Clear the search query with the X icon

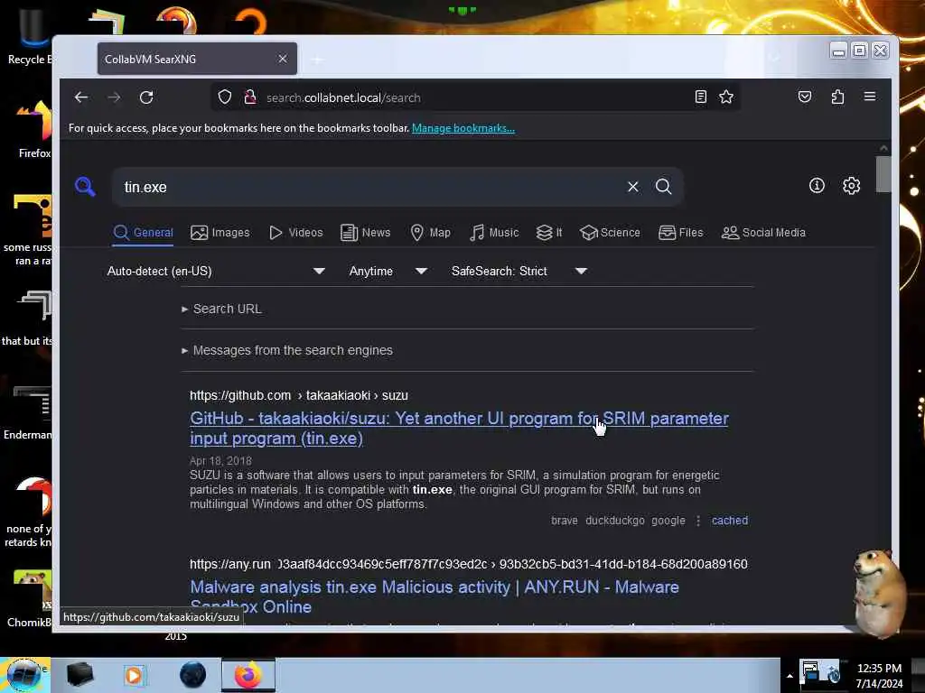pyautogui.click(x=633, y=187)
